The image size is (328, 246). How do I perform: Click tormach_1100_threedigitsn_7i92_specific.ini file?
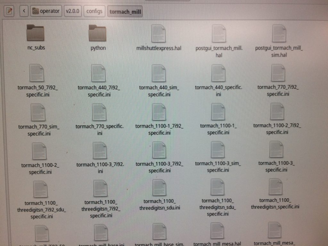(x=101, y=200)
